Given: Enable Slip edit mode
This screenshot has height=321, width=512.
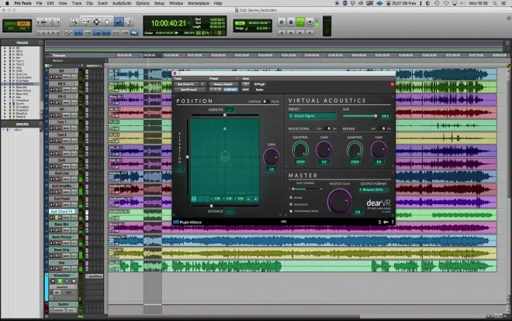Looking at the screenshot, I should click(x=10, y=29).
